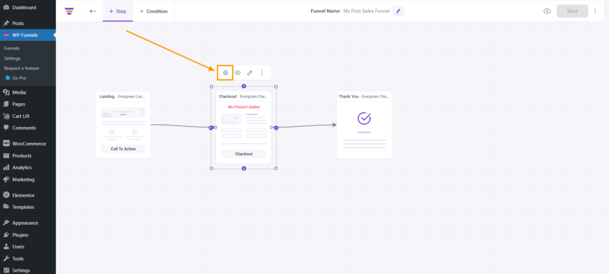Click the Dashboard gauge icon

pyautogui.click(x=6, y=7)
